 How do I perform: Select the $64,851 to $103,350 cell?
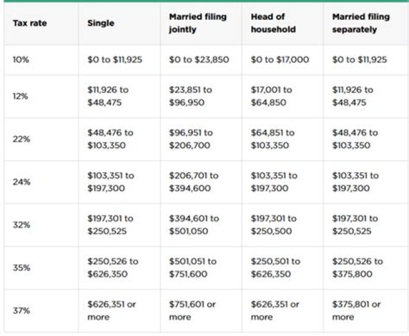tap(272, 139)
